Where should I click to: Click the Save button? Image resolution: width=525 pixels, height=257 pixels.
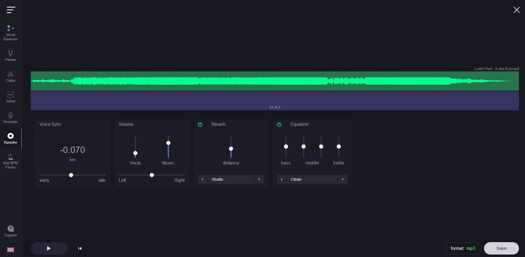coord(501,249)
